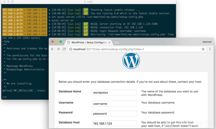The height and width of the screenshot is (129, 216).
Task: Open a new browser tab
Action: (x=116, y=42)
